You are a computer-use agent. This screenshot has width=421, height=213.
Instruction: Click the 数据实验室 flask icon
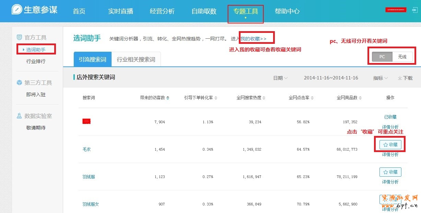(x=19, y=116)
